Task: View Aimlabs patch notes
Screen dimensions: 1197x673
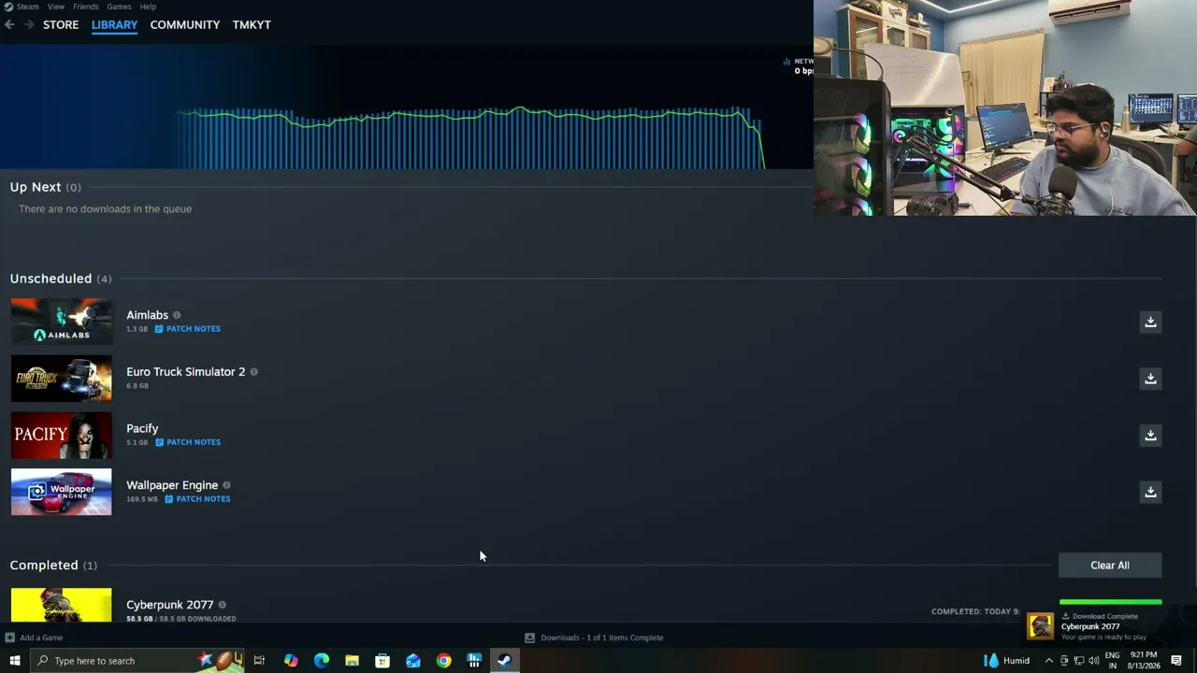Action: pos(188,329)
